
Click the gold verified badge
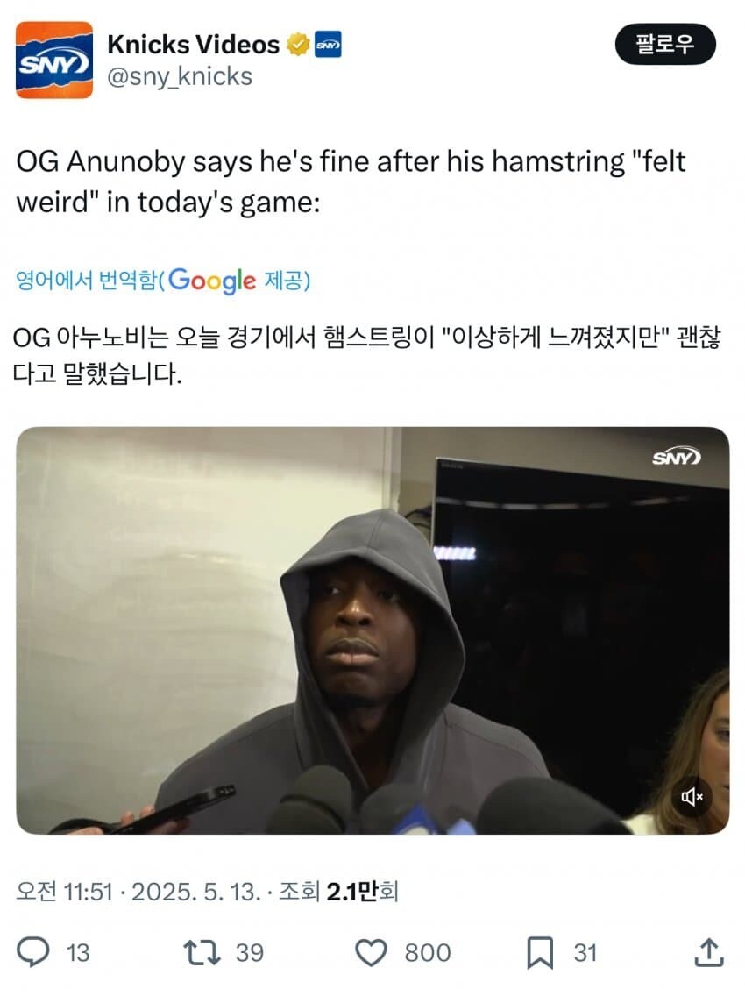pos(297,45)
